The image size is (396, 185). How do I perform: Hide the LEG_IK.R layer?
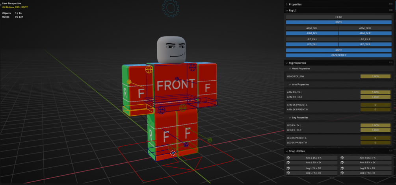[365, 44]
